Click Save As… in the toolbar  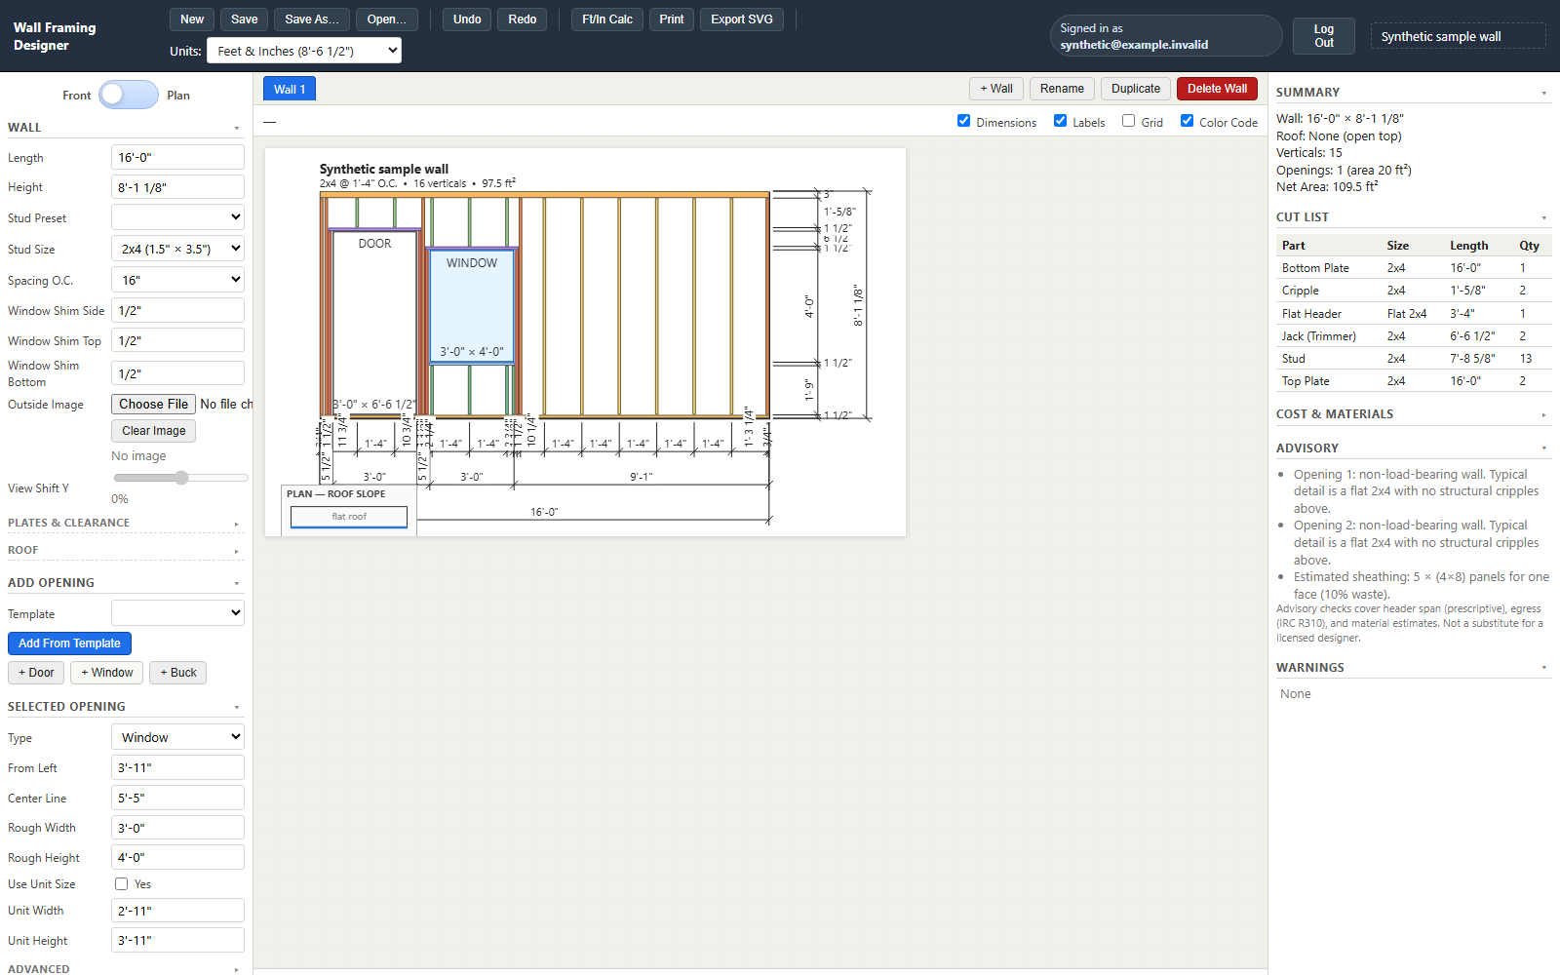[x=312, y=19]
